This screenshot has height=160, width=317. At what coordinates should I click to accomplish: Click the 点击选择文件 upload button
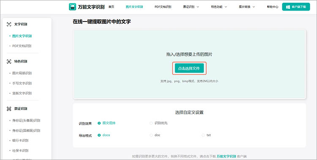[x=189, y=68]
